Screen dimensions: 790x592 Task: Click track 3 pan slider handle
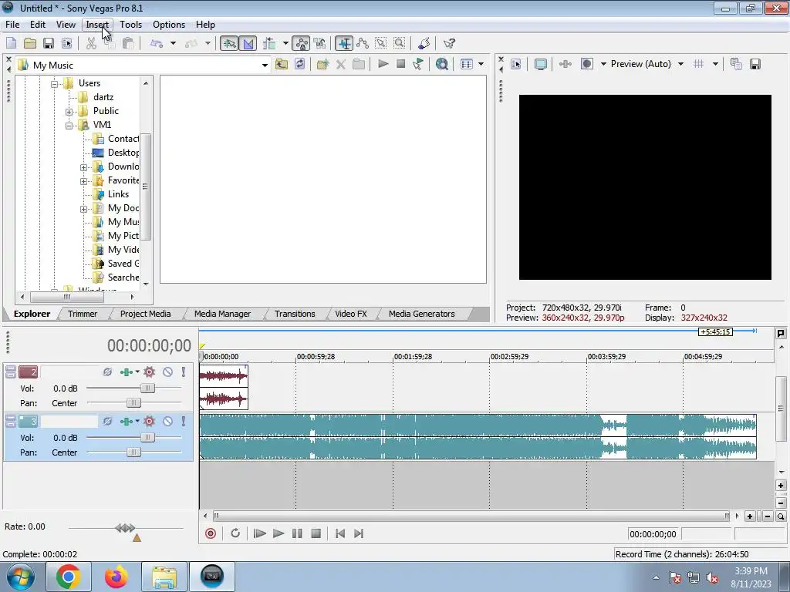click(133, 452)
